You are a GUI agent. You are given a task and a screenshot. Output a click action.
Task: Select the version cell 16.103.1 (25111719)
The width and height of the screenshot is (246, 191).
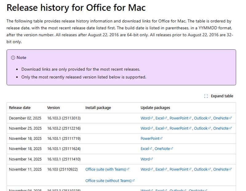click(x=64, y=138)
